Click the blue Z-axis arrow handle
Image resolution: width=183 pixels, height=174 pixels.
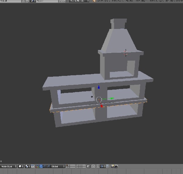[99, 87]
